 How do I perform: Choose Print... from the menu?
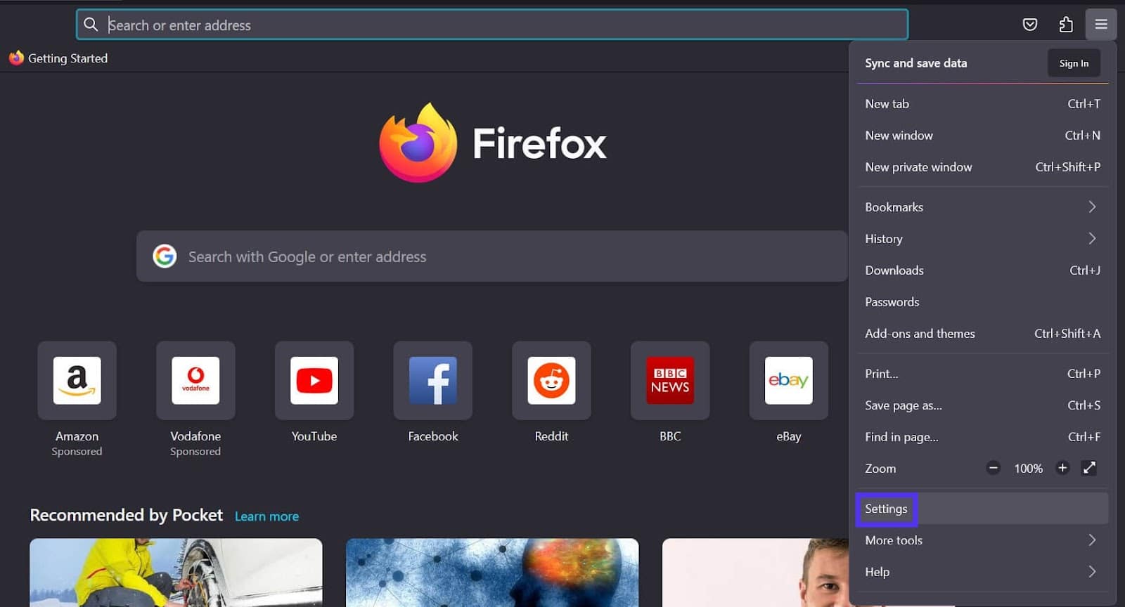tap(982, 373)
